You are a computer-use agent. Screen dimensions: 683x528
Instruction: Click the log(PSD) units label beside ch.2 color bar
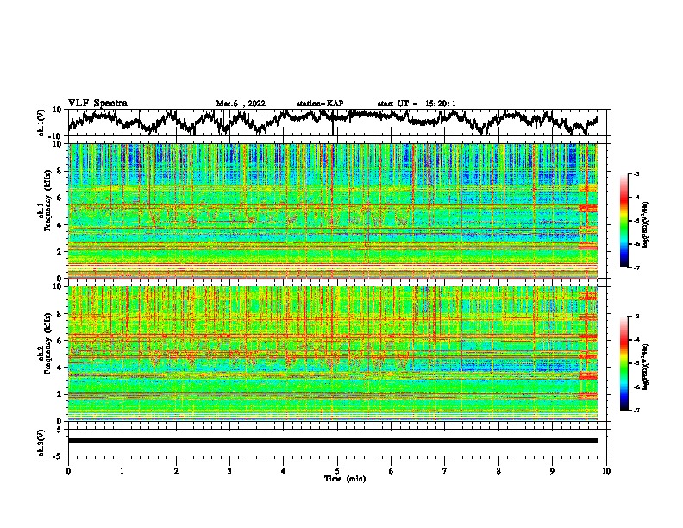coord(646,367)
